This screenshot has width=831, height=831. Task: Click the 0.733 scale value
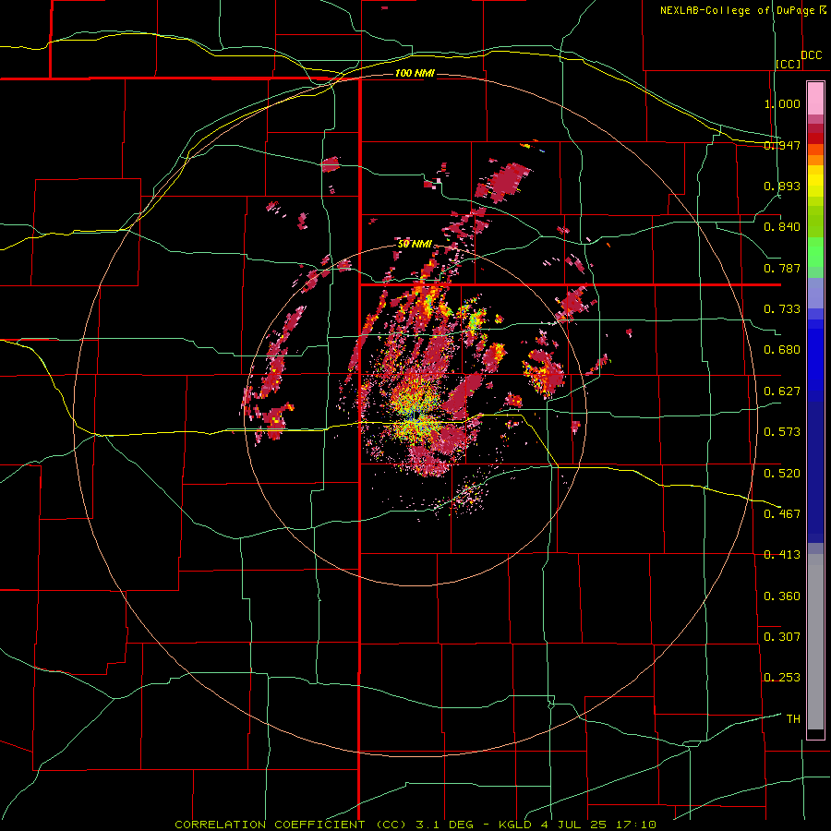point(782,309)
